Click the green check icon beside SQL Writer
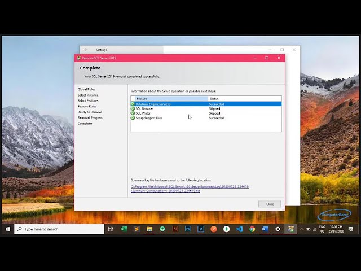Viewport: 361px width, 271px height. coord(133,113)
